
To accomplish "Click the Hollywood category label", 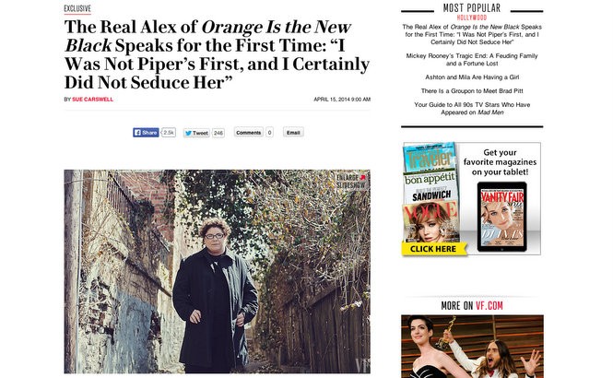I will pos(472,18).
